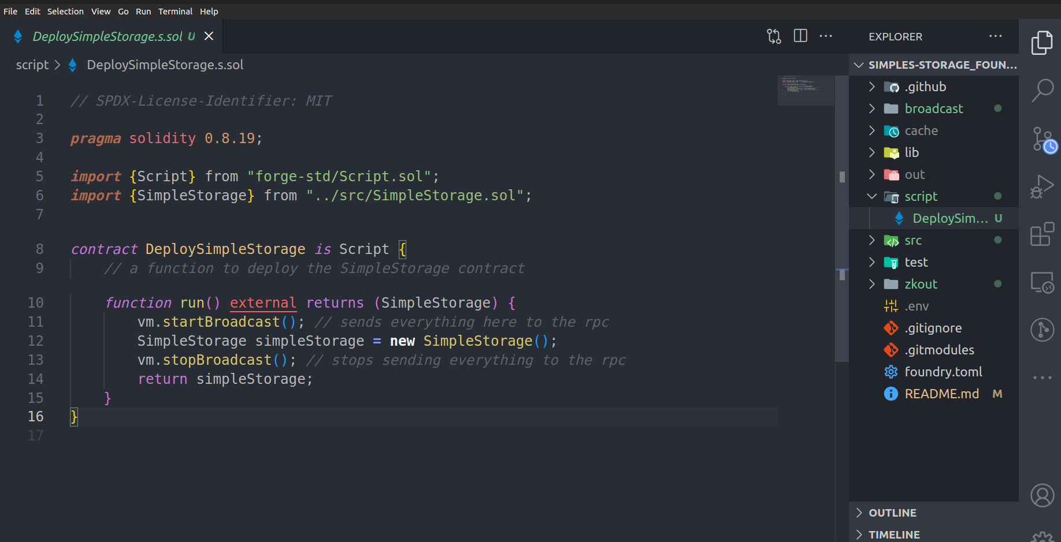Open the DeploySim... file in the explorer

(x=934, y=218)
